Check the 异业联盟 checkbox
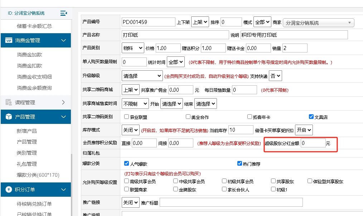The height and width of the screenshot is (216, 363). click(x=126, y=116)
